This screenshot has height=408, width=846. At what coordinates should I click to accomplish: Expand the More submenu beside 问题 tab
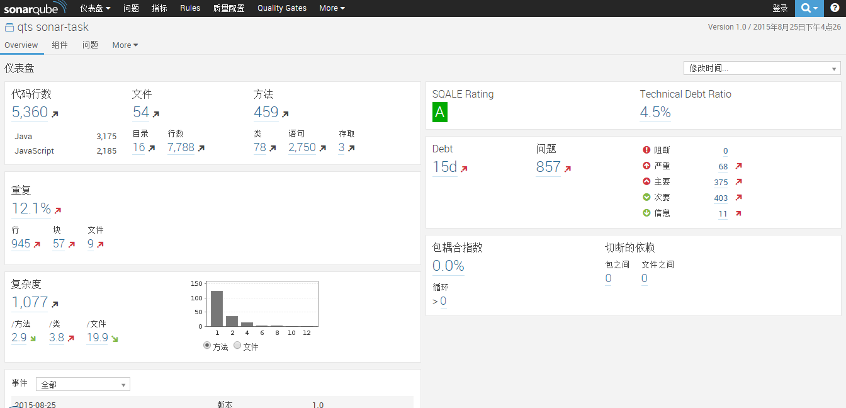pyautogui.click(x=125, y=45)
